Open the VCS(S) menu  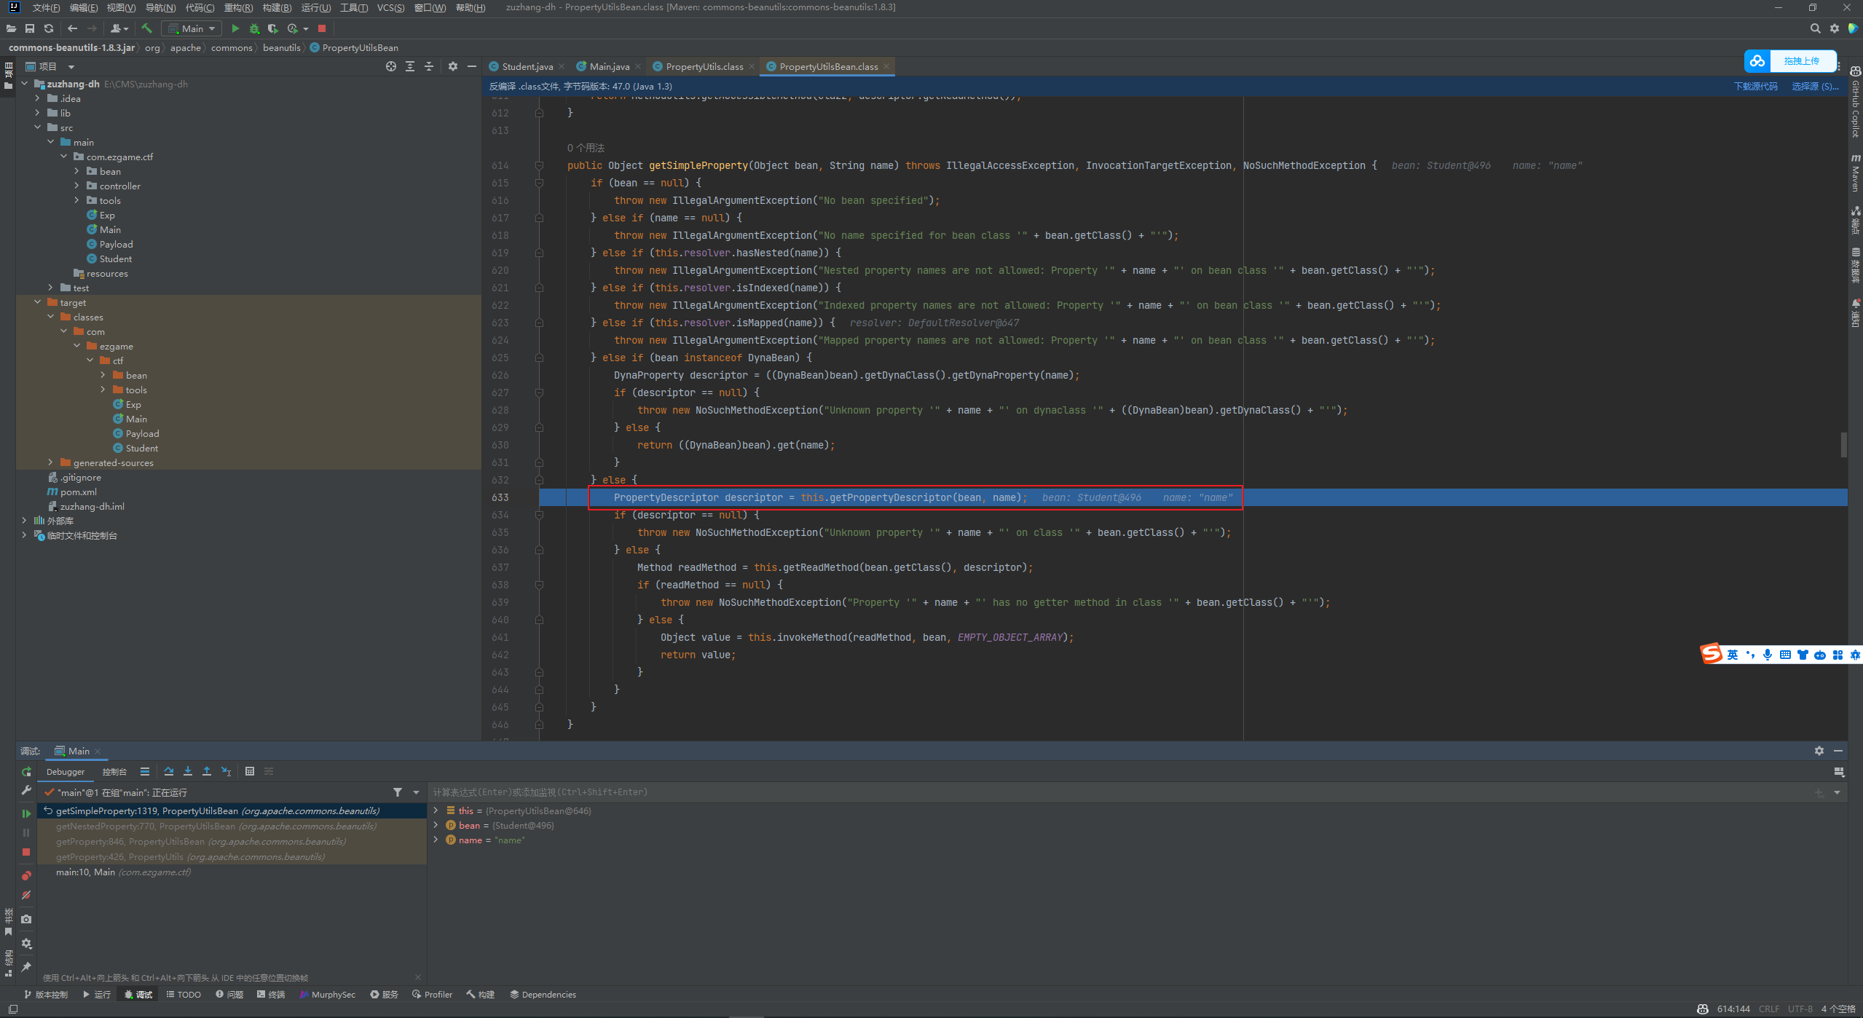[x=391, y=7]
